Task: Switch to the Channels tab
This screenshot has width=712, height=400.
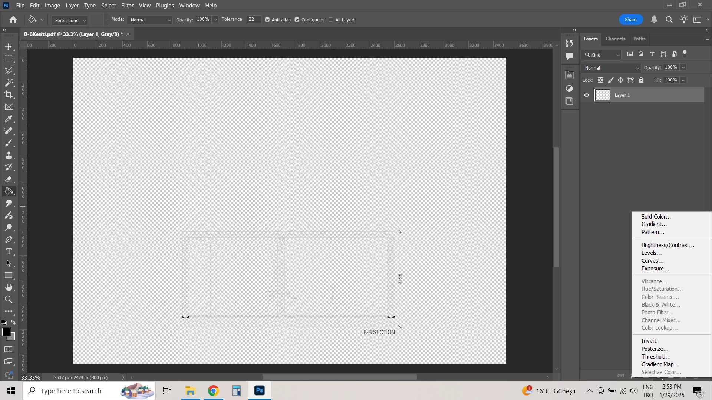Action: [615, 39]
